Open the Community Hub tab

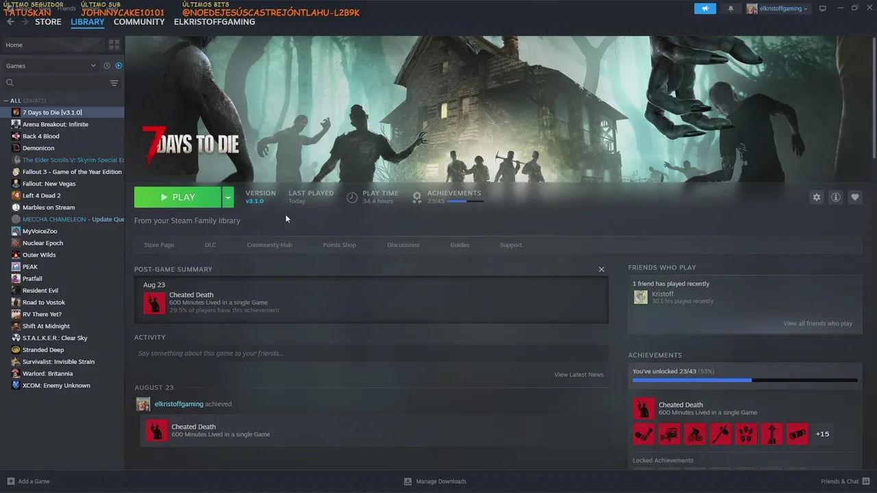pos(269,245)
